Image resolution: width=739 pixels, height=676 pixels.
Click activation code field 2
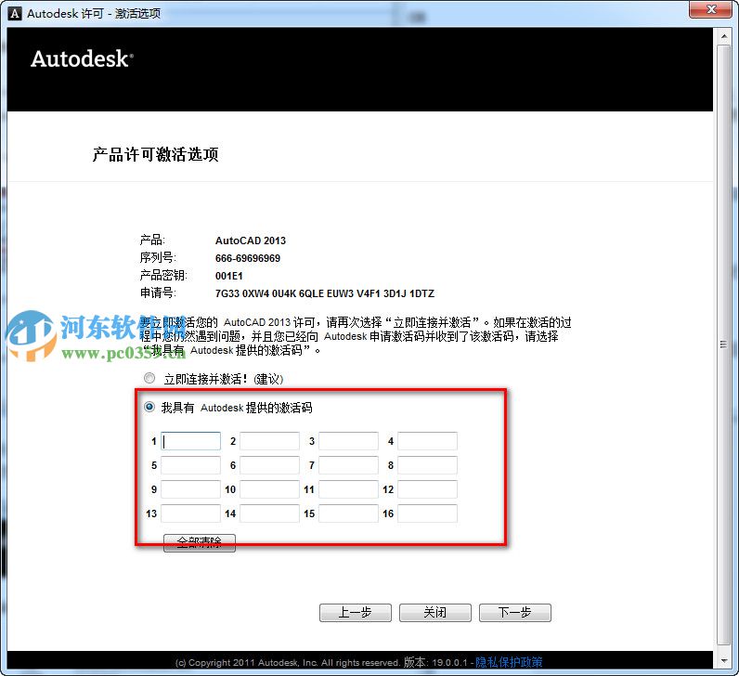[x=269, y=441]
